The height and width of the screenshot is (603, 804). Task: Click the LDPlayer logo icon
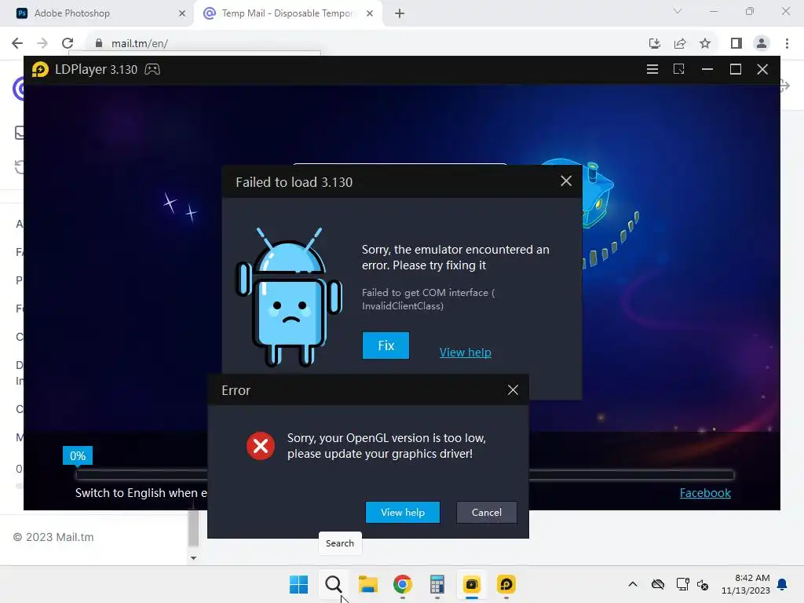(40, 69)
